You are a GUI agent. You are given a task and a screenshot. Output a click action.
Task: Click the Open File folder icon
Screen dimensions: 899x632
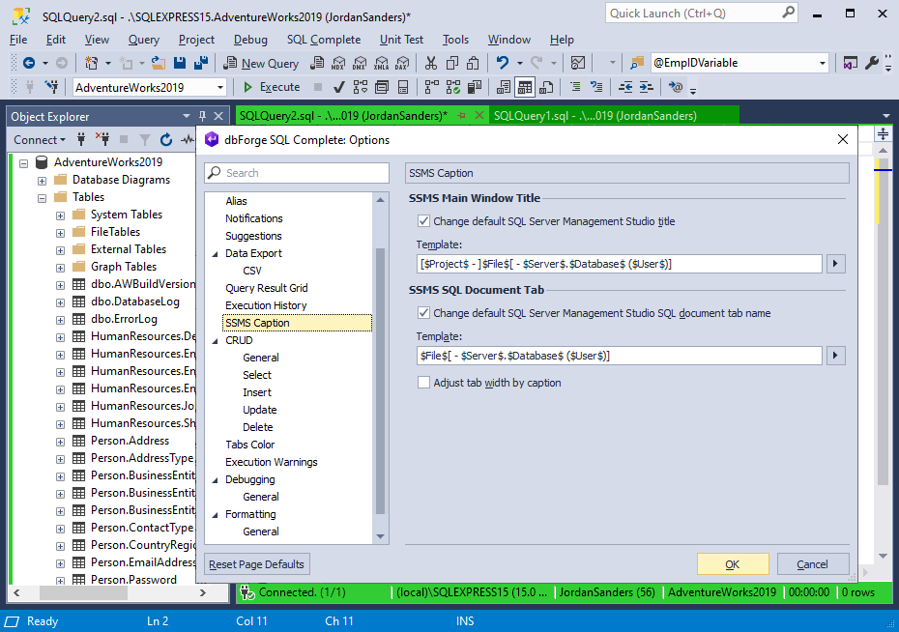159,63
